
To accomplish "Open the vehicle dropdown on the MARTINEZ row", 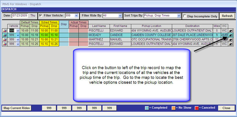I will point(18,40).
